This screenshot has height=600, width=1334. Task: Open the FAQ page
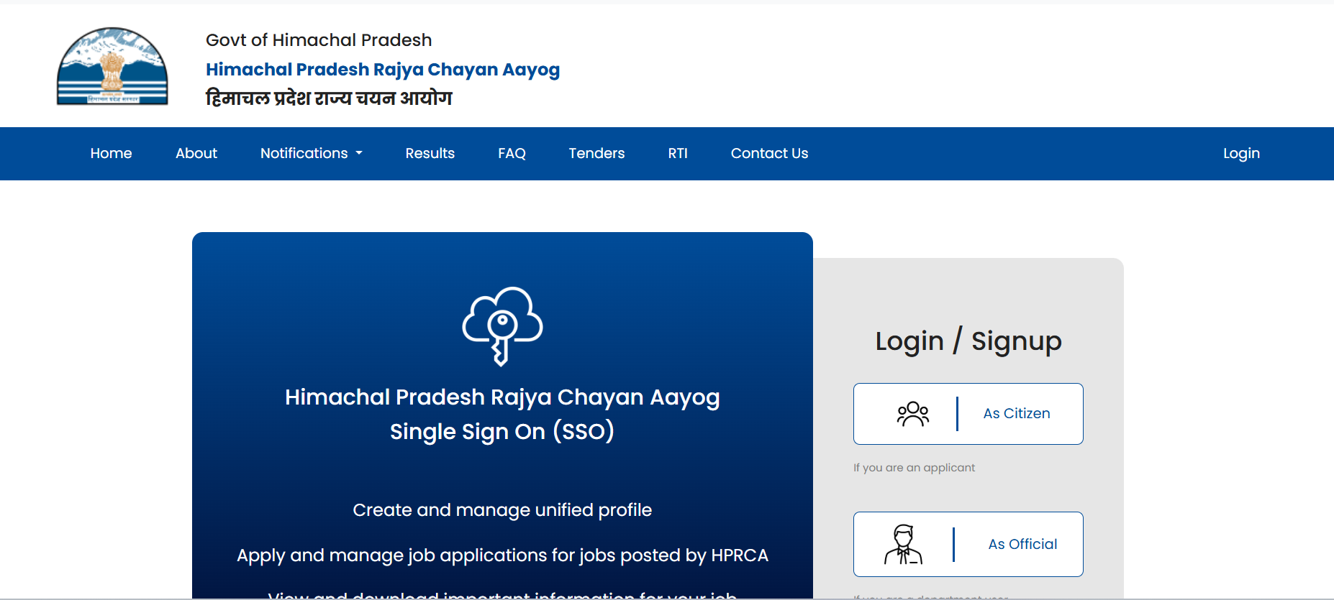point(512,153)
